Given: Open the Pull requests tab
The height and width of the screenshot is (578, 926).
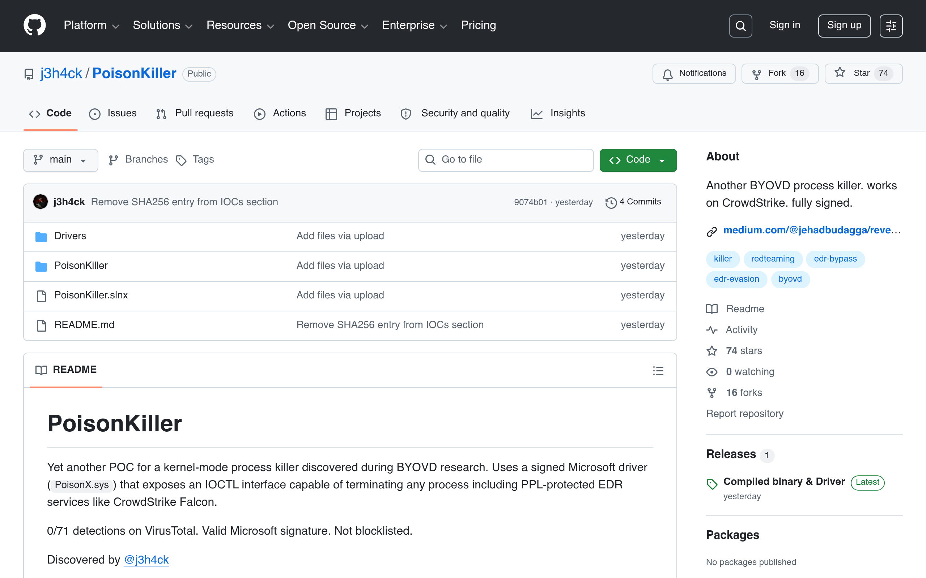Looking at the screenshot, I should [195, 113].
